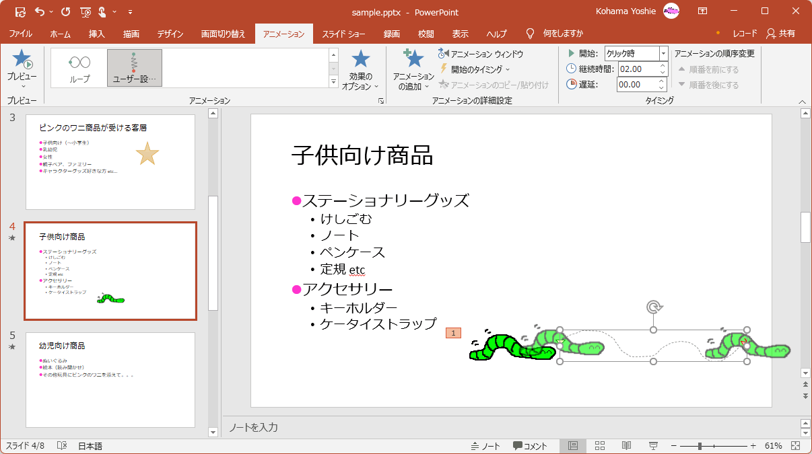Select slide 3 thumbnail
The height and width of the screenshot is (454, 812).
pyautogui.click(x=110, y=162)
